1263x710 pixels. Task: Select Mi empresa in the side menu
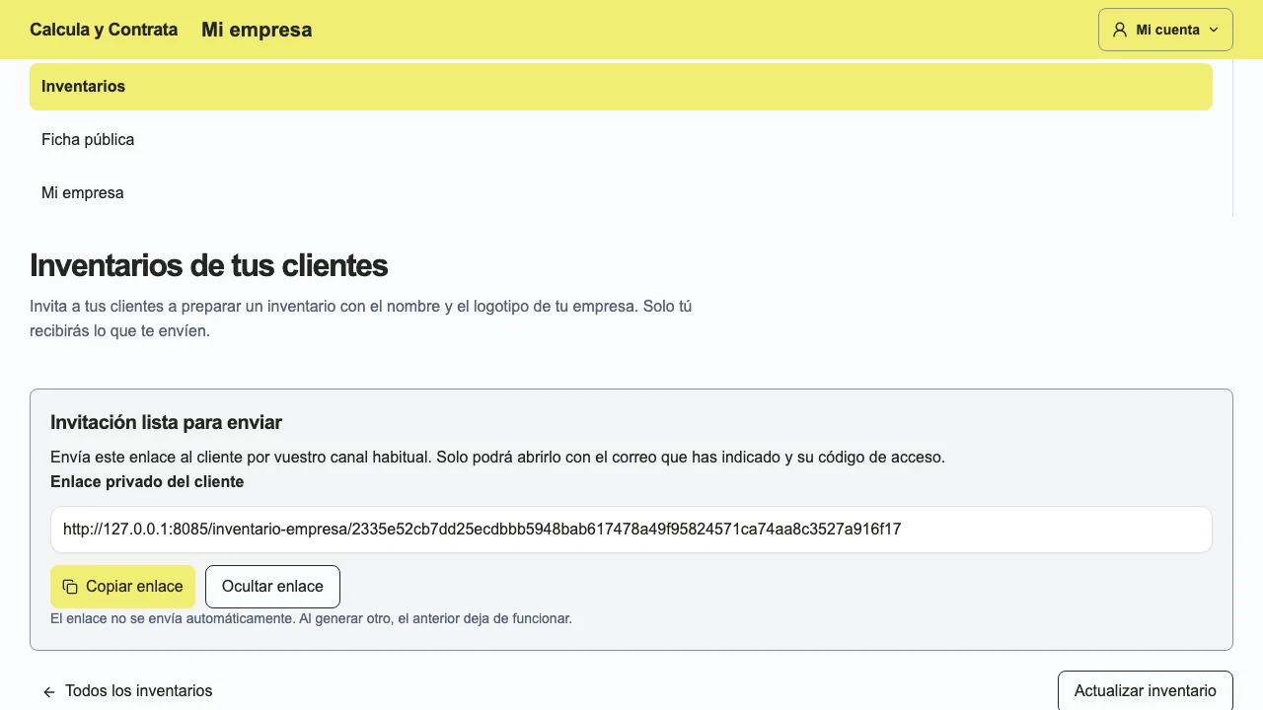pyautogui.click(x=621, y=193)
